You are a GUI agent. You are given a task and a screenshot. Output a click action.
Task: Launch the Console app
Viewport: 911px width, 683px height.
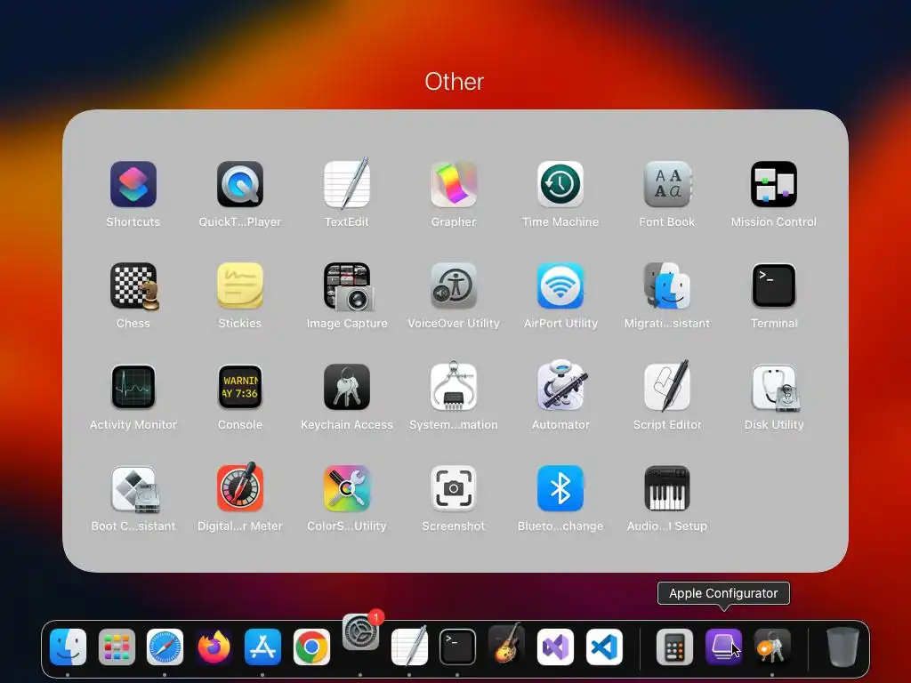tap(240, 388)
